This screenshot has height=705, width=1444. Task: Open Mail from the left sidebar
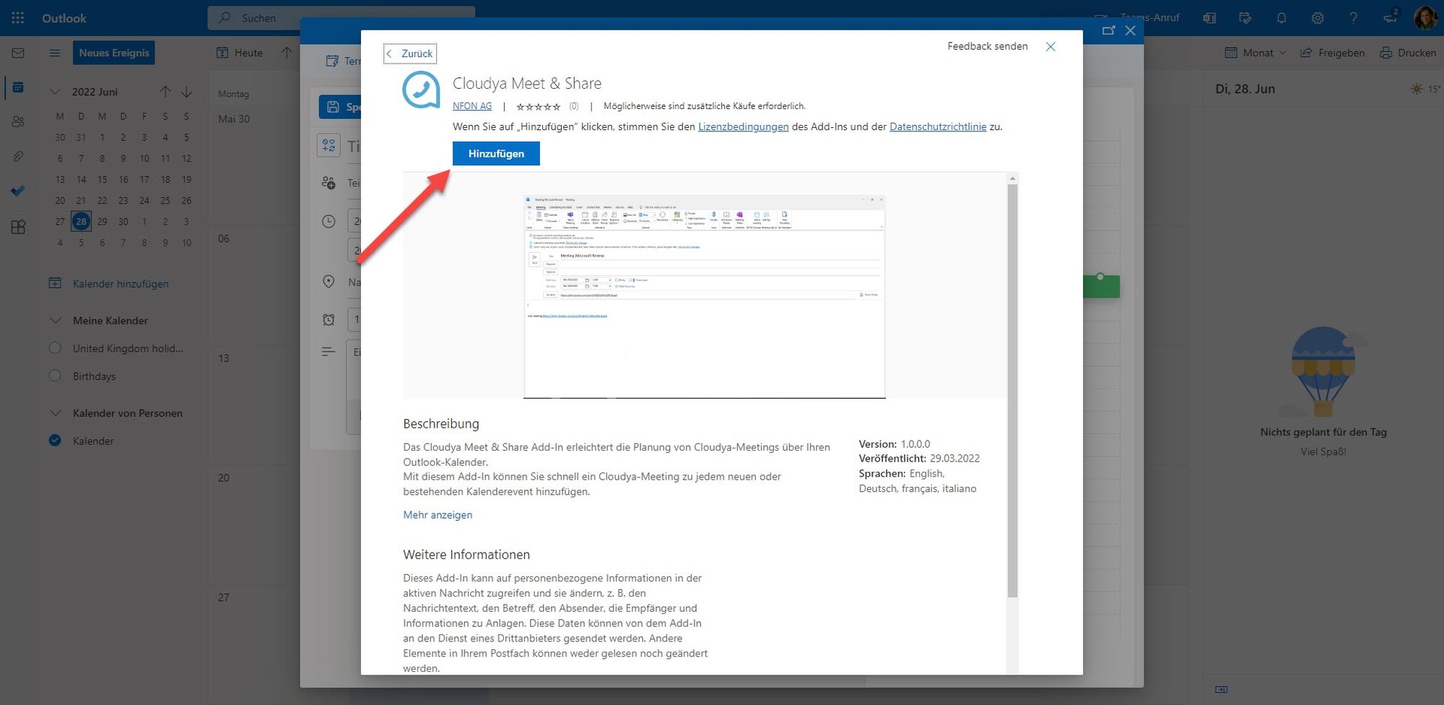[x=18, y=53]
